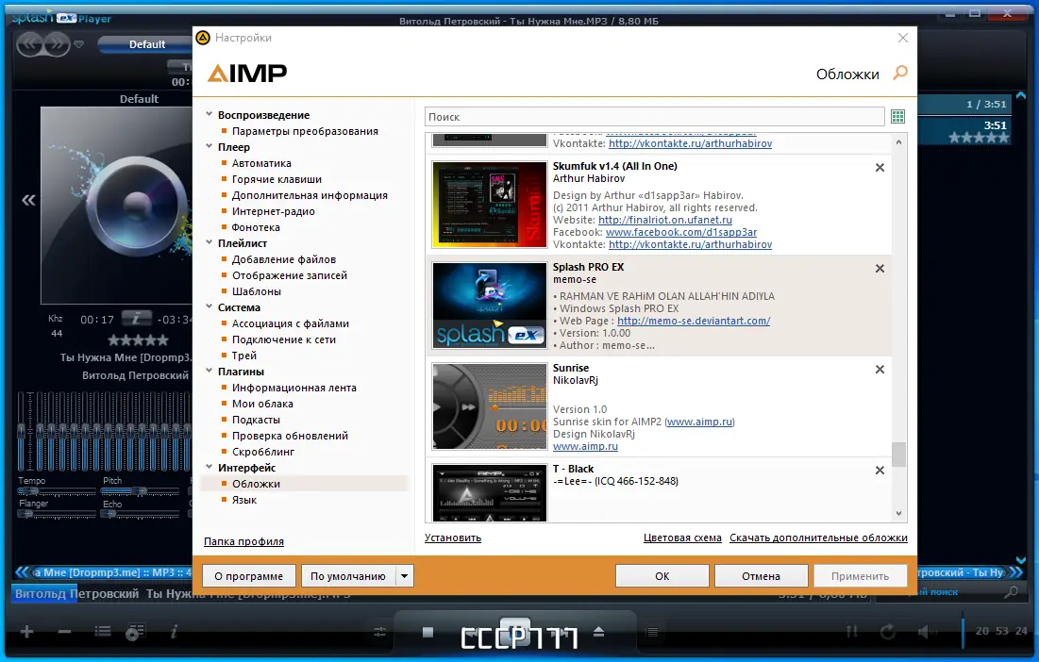Click the Default preset button in player
Viewport: 1039px width, 662px height.
coord(145,44)
